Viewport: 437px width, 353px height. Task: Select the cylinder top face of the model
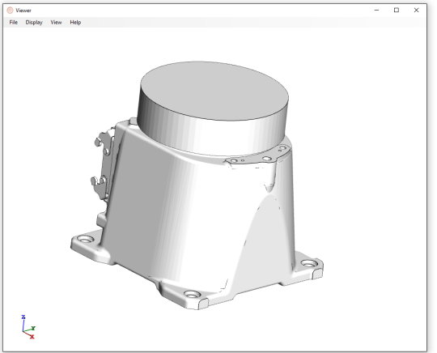[x=214, y=91]
